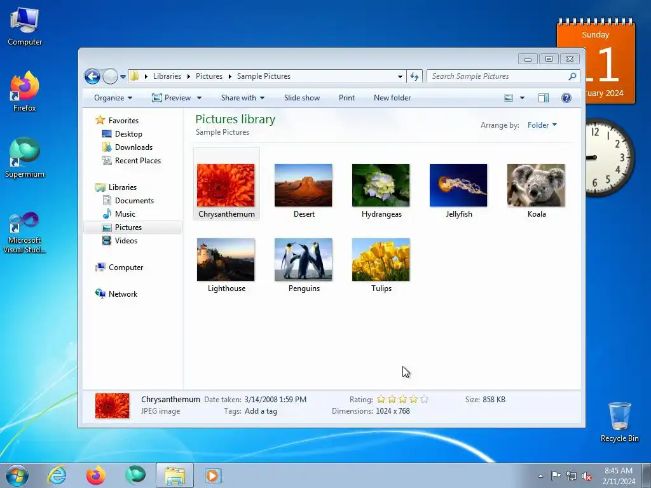Open Supermium from the taskbar
This screenshot has width=651, height=488.
(x=135, y=475)
